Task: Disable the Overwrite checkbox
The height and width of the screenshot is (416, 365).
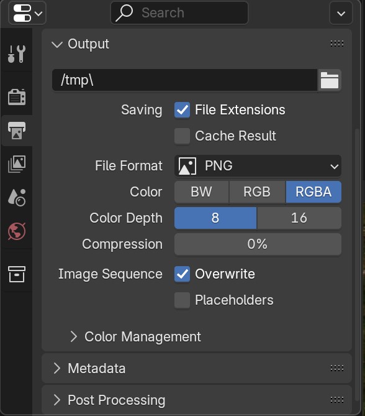Action: tap(182, 274)
